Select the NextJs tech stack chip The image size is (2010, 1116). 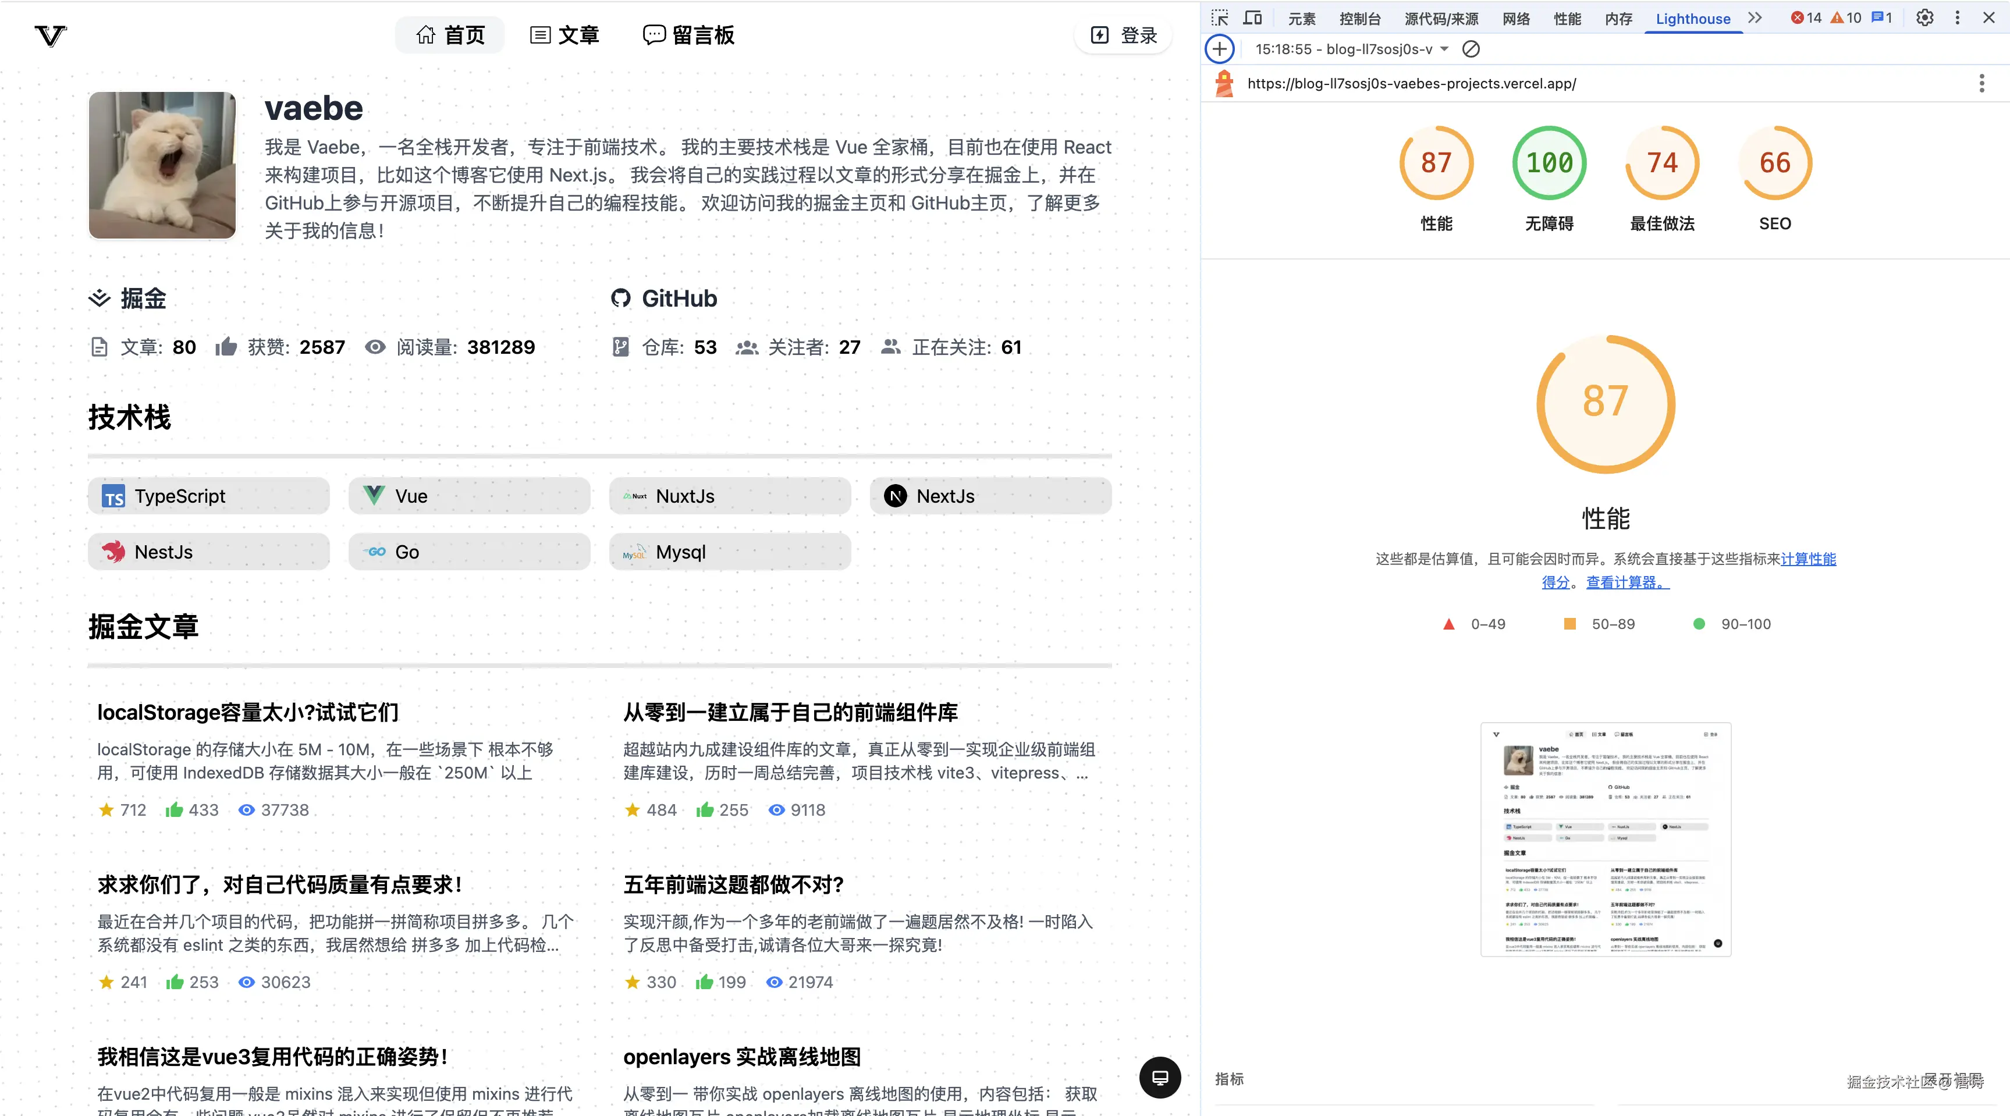pyautogui.click(x=990, y=496)
